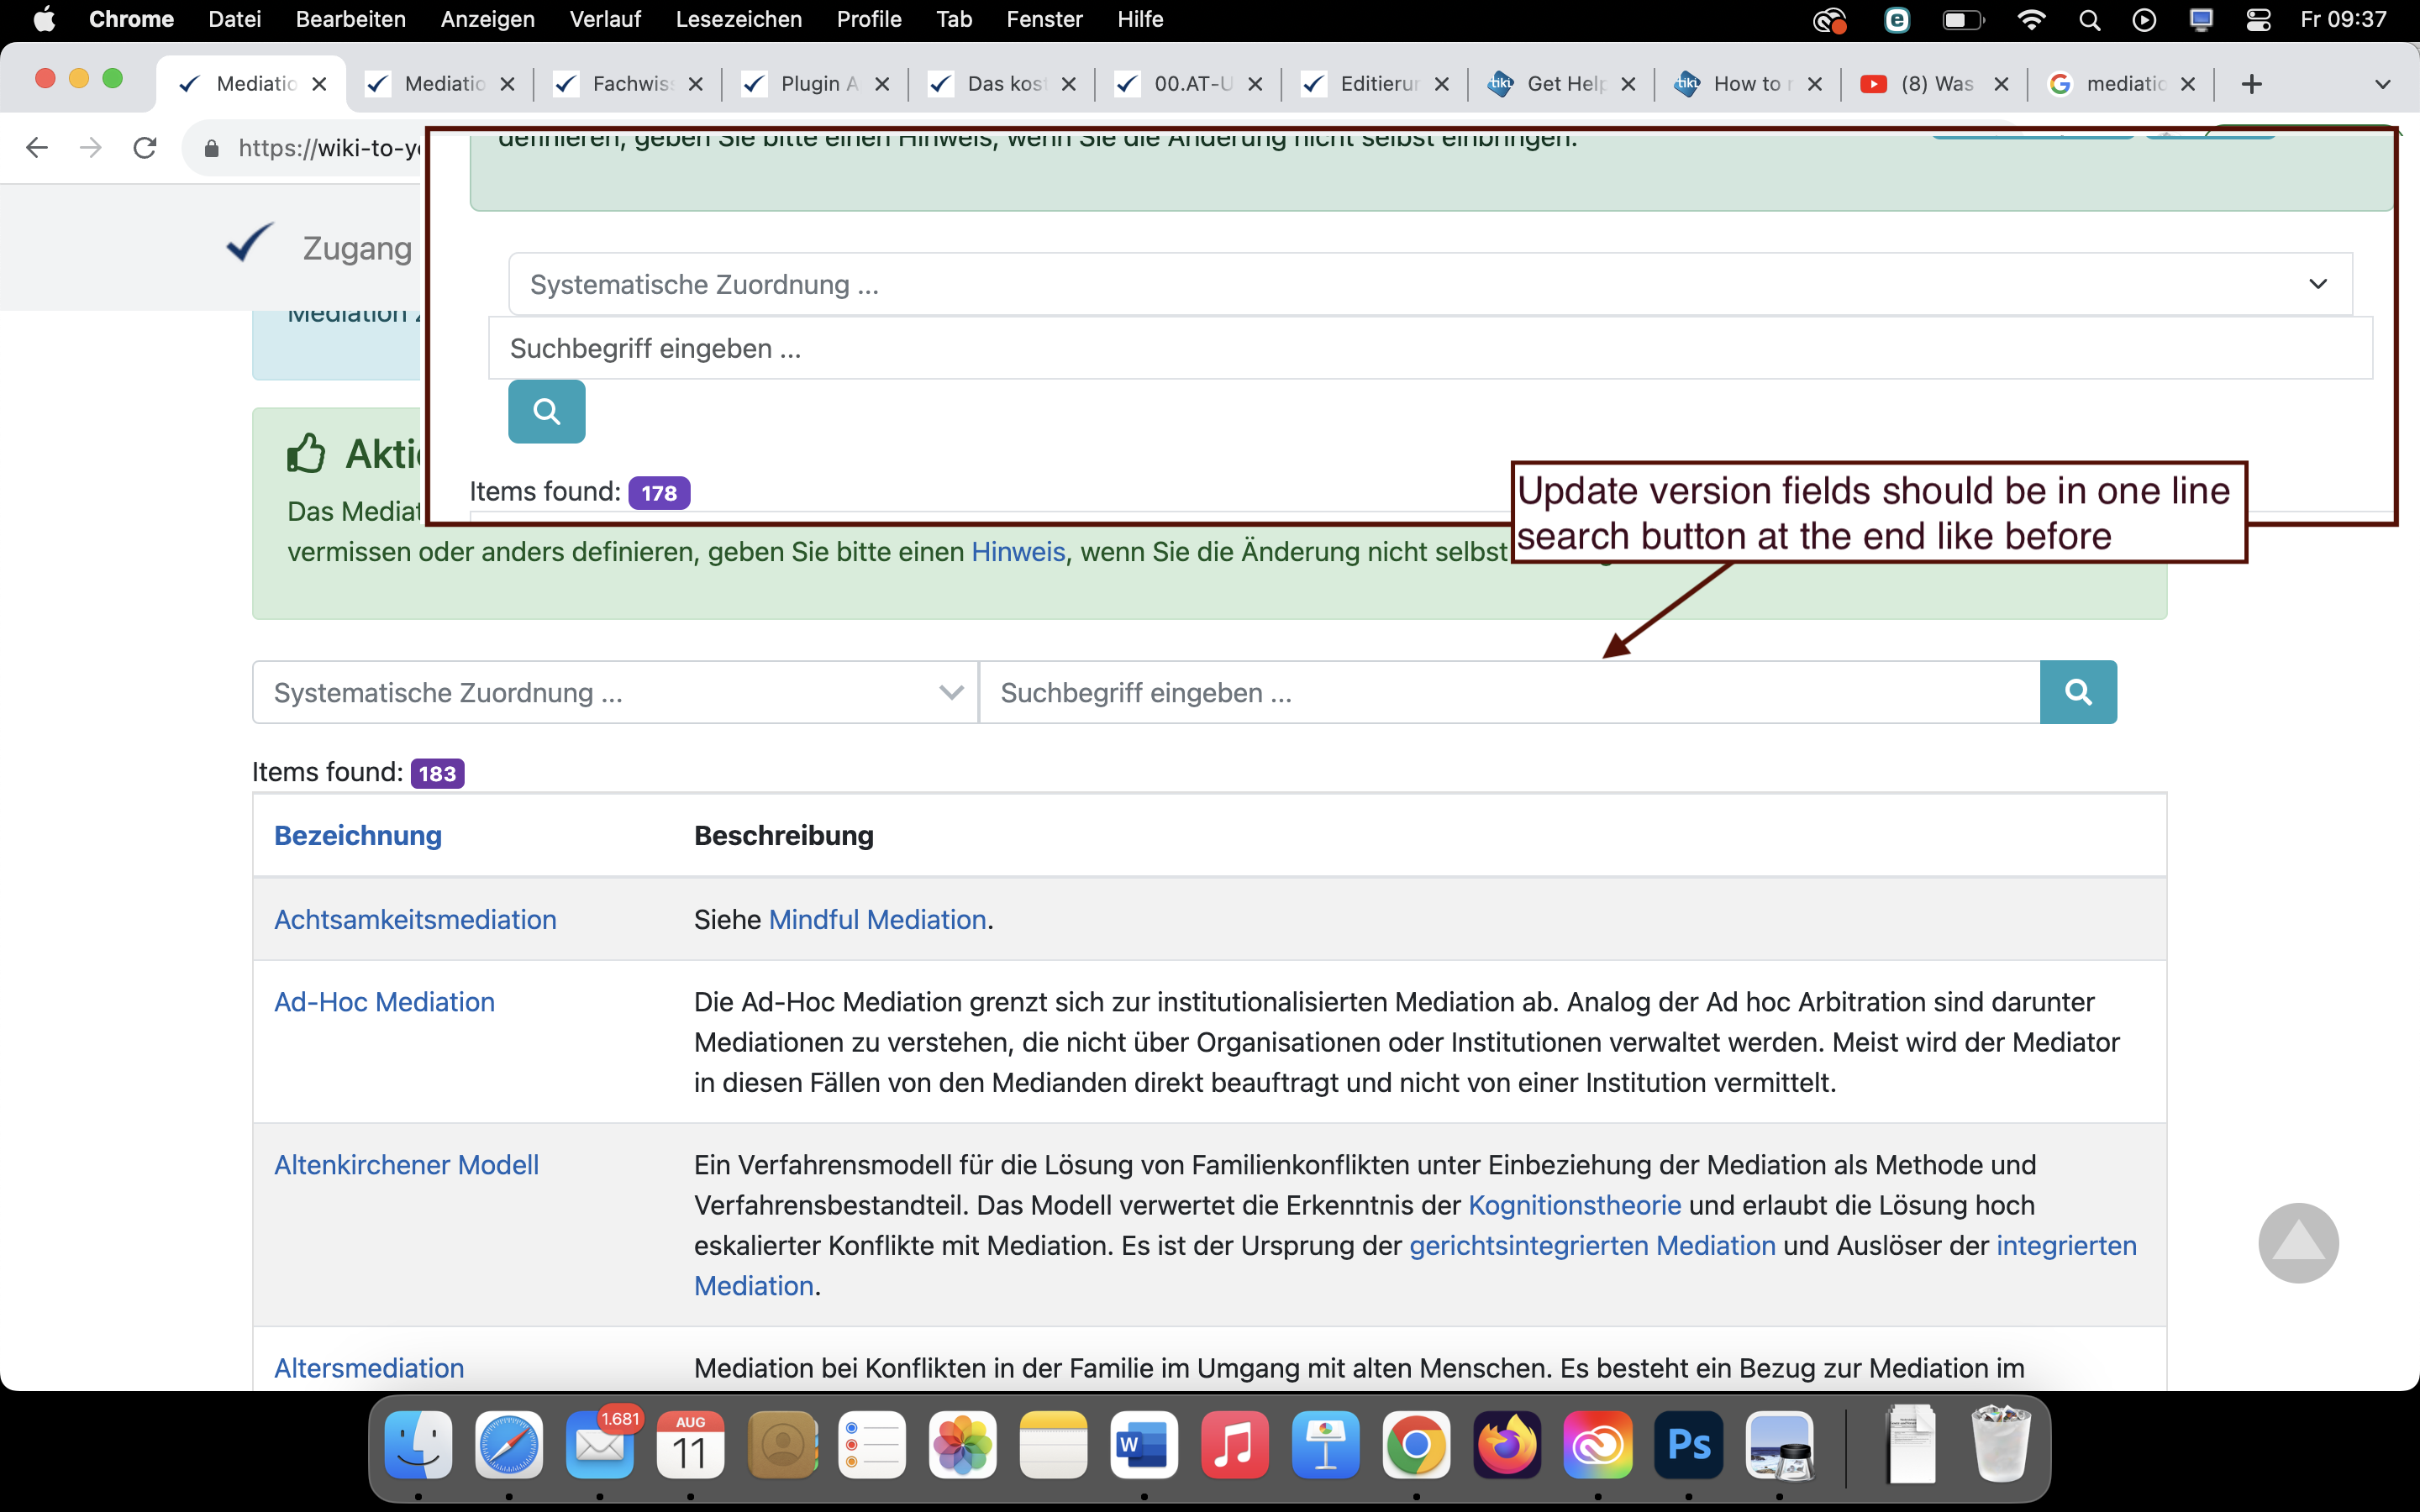Go back with browser back arrow
Screen dimensions: 2420x1512
coord(37,148)
